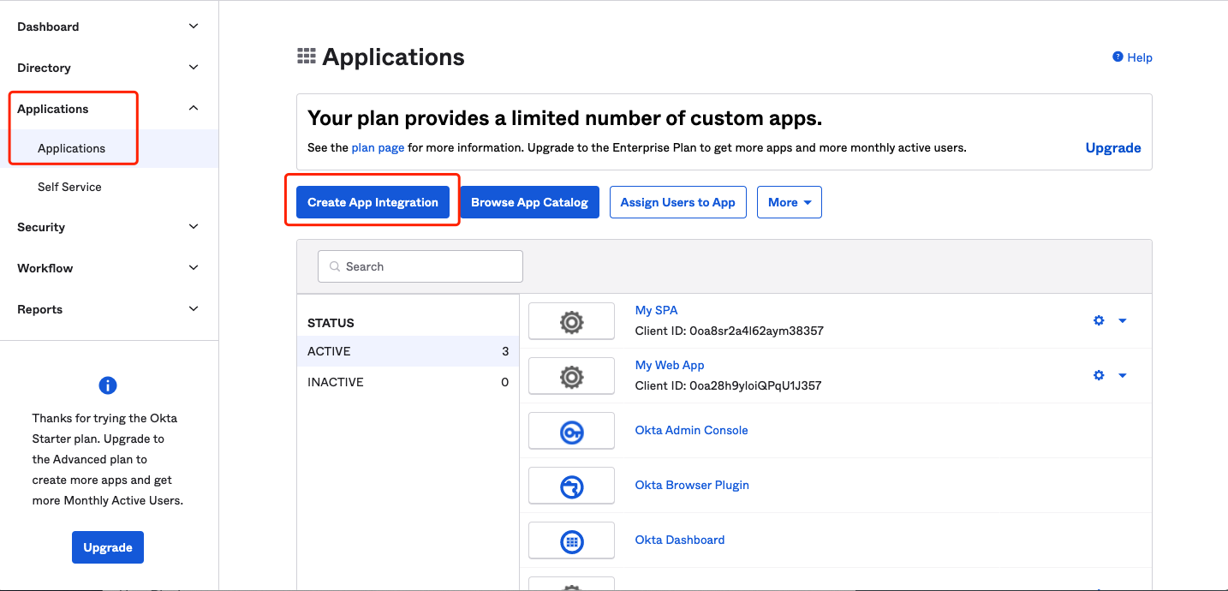Viewport: 1228px width, 591px height.
Task: Expand the Dashboard sidebar section
Action: point(194,27)
